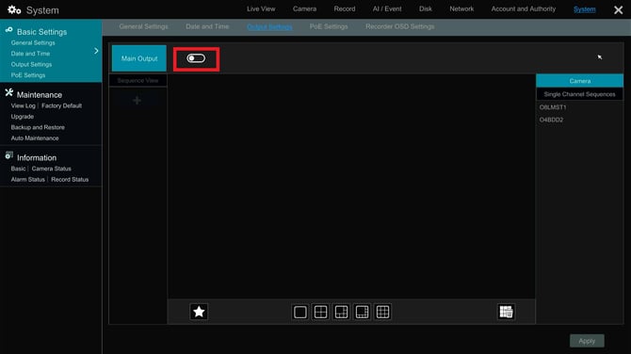
Task: Open the Disk menu
Action: pyautogui.click(x=426, y=8)
